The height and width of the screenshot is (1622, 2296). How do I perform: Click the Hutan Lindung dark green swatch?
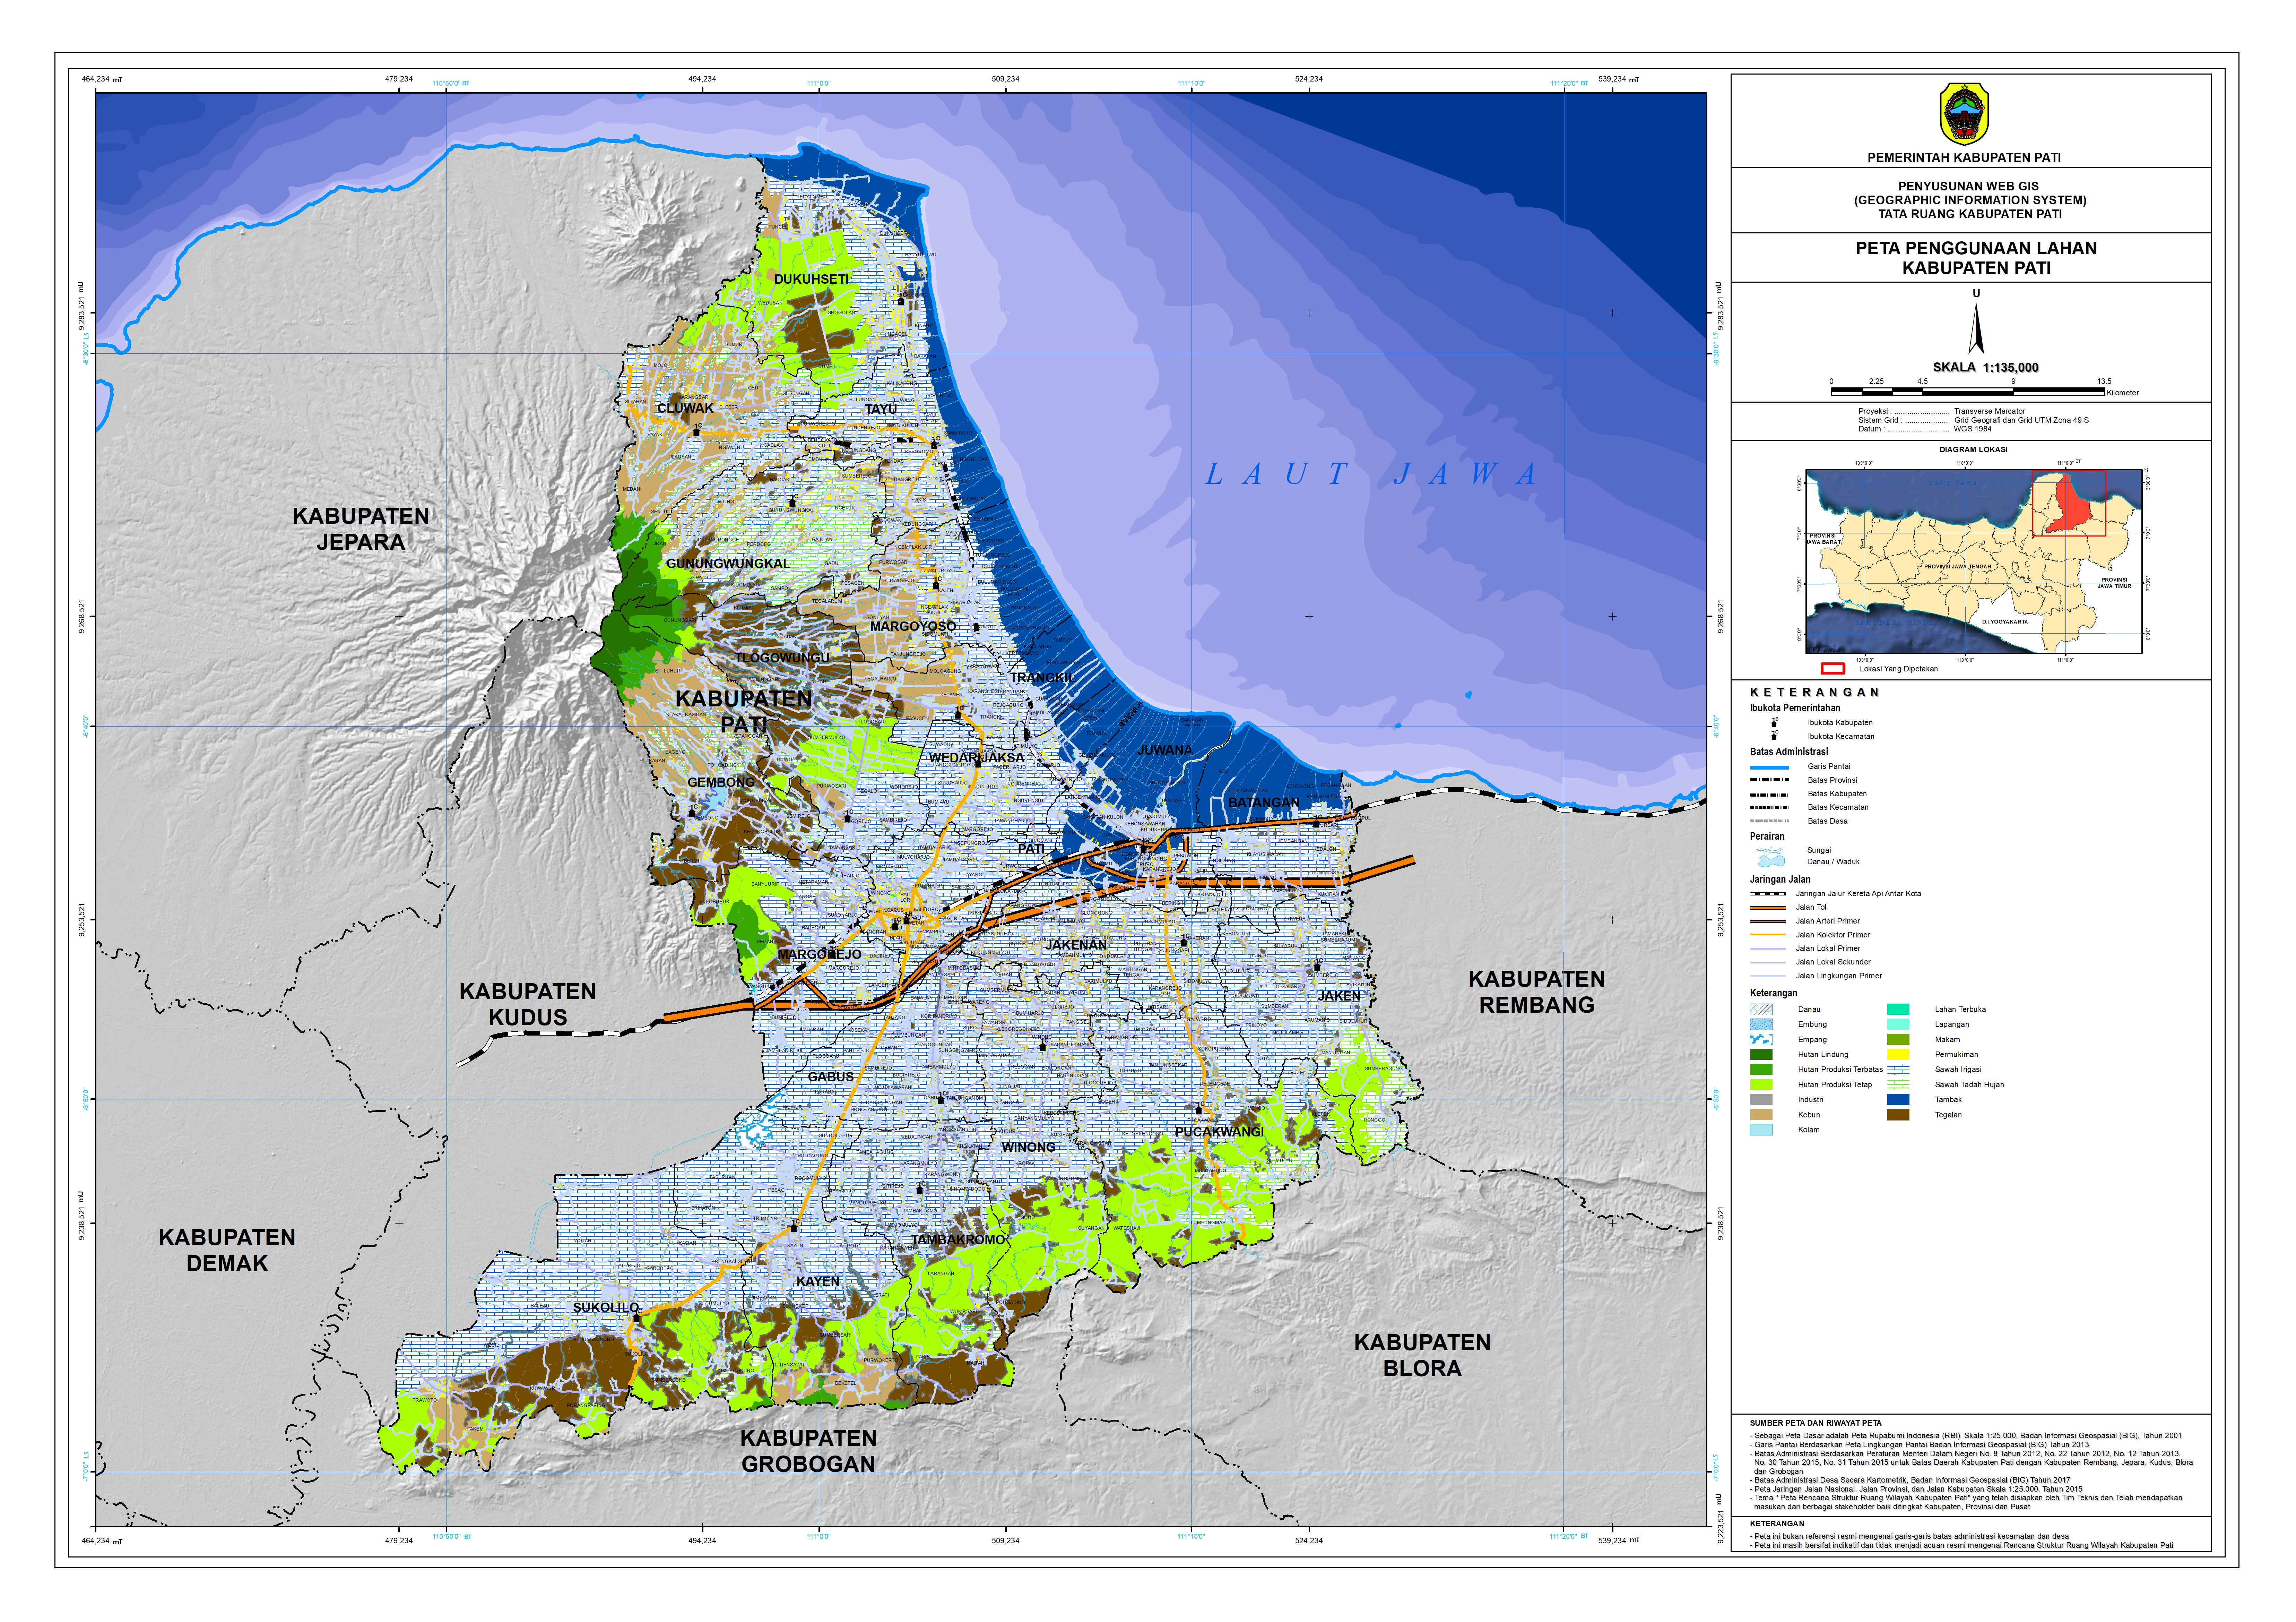[1761, 1055]
